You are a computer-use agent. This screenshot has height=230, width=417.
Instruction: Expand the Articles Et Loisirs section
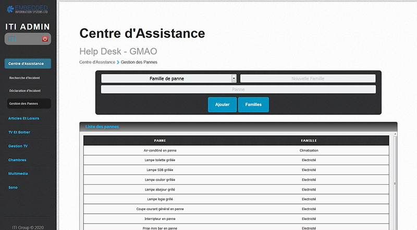click(x=24, y=118)
